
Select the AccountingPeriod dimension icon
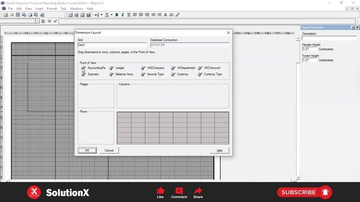84,68
